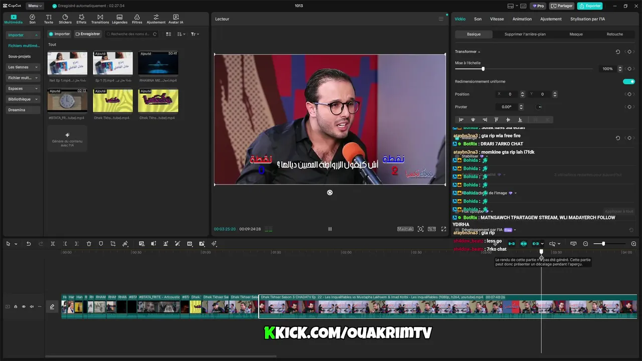Click the Mise à l'échelle slider handle
This screenshot has width=642, height=361.
(x=483, y=69)
